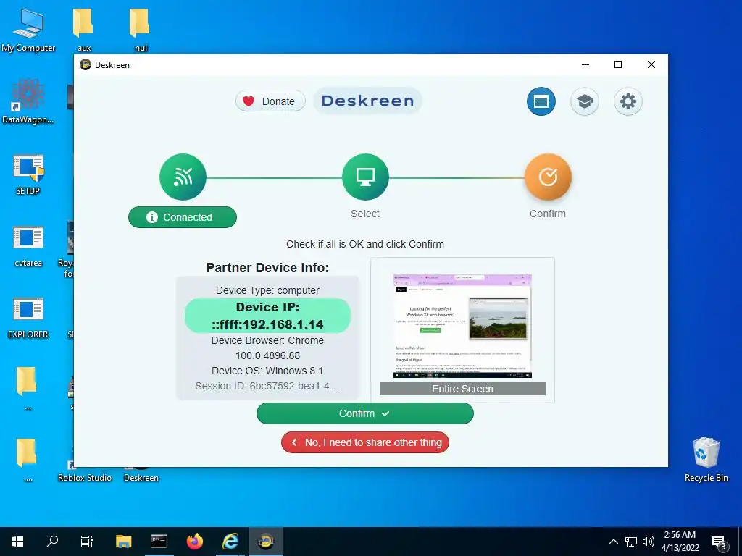Open the network tray icon
This screenshot has height=556, width=742.
point(631,542)
